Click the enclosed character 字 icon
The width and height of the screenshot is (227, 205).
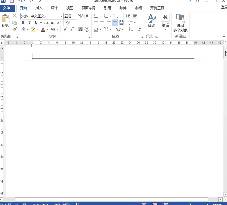coord(87,29)
